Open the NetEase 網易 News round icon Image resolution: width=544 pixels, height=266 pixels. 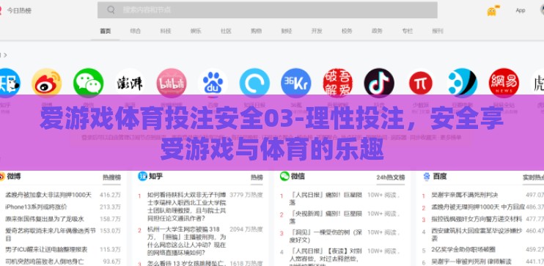pyautogui.click(x=504, y=83)
